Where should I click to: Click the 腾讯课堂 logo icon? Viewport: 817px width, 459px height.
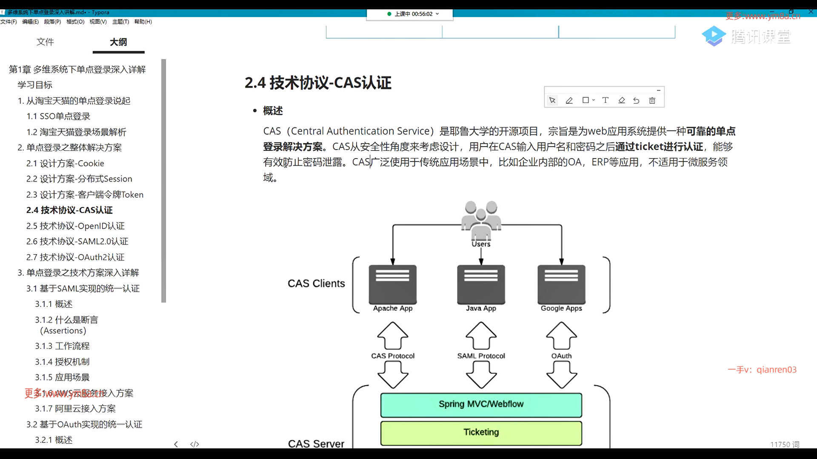coord(714,36)
